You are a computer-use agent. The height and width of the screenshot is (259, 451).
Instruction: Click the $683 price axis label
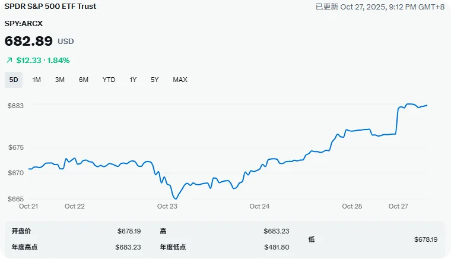[15, 105]
